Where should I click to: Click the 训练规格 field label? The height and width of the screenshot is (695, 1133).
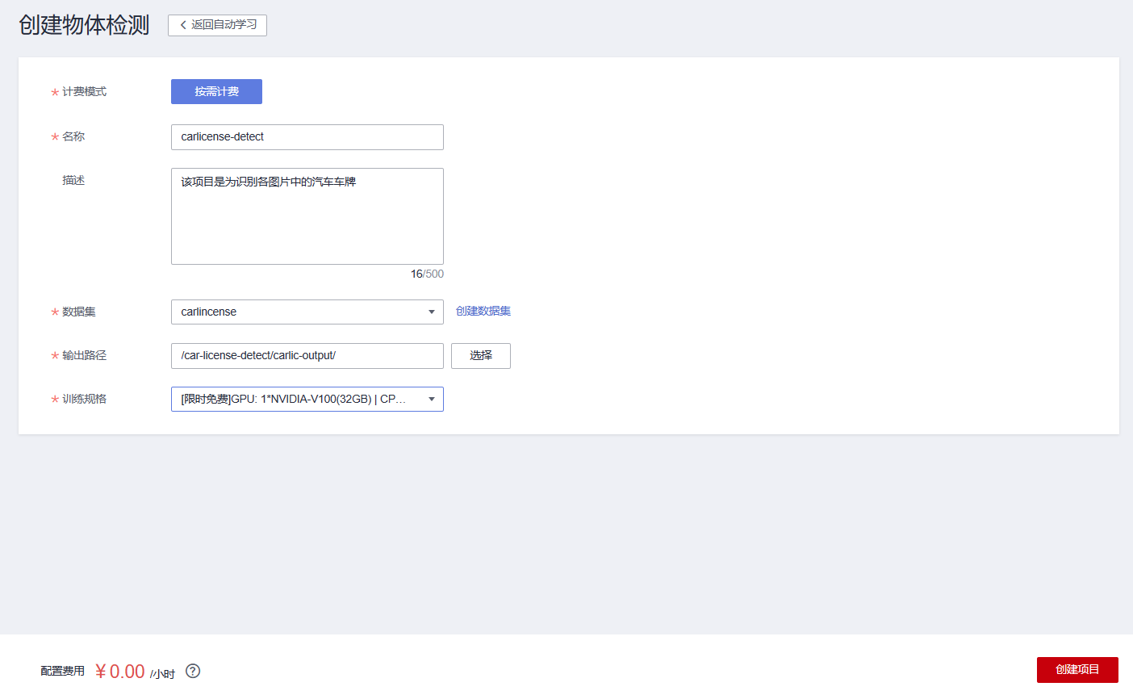[84, 400]
